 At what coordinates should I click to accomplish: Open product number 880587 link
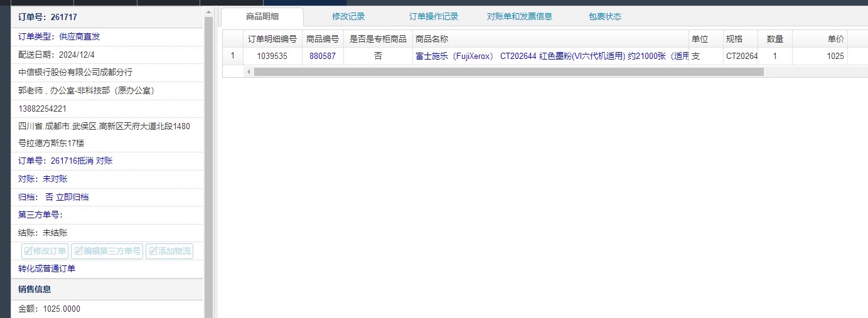pos(323,56)
